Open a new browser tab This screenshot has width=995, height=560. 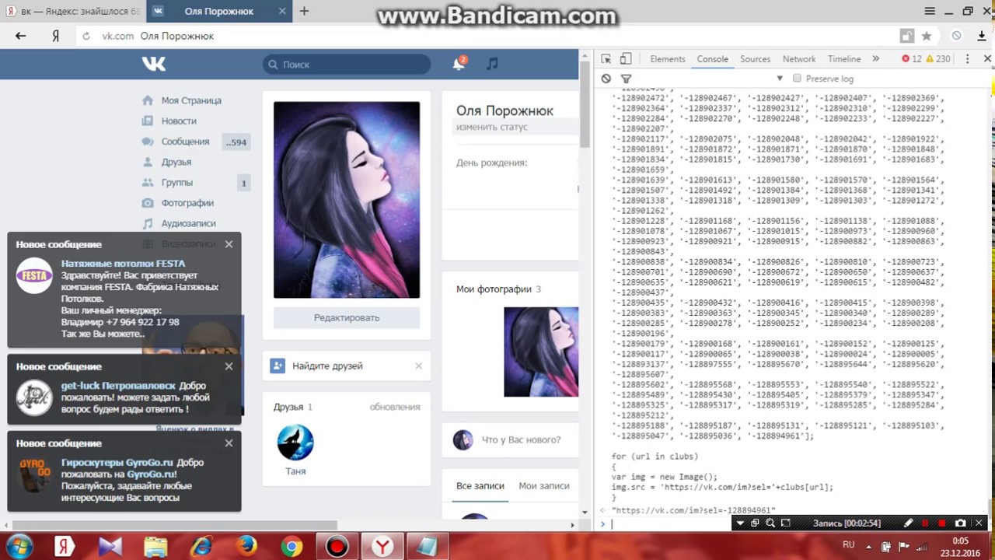(304, 11)
